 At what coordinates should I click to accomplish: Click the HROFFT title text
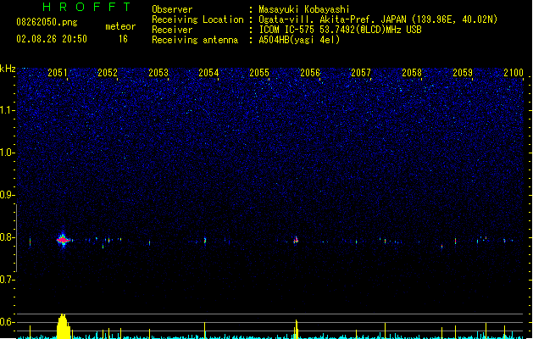tap(86, 7)
